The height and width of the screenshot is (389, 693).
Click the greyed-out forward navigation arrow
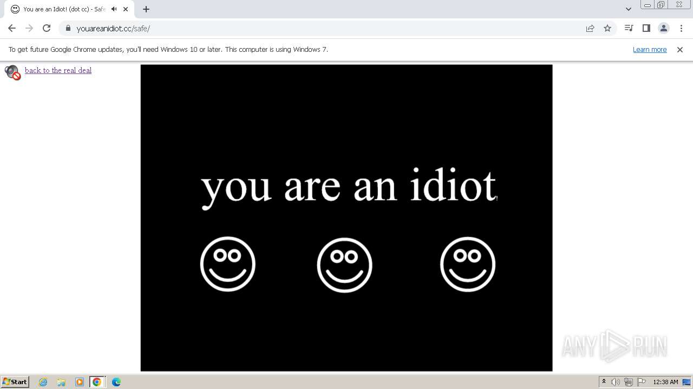29,28
